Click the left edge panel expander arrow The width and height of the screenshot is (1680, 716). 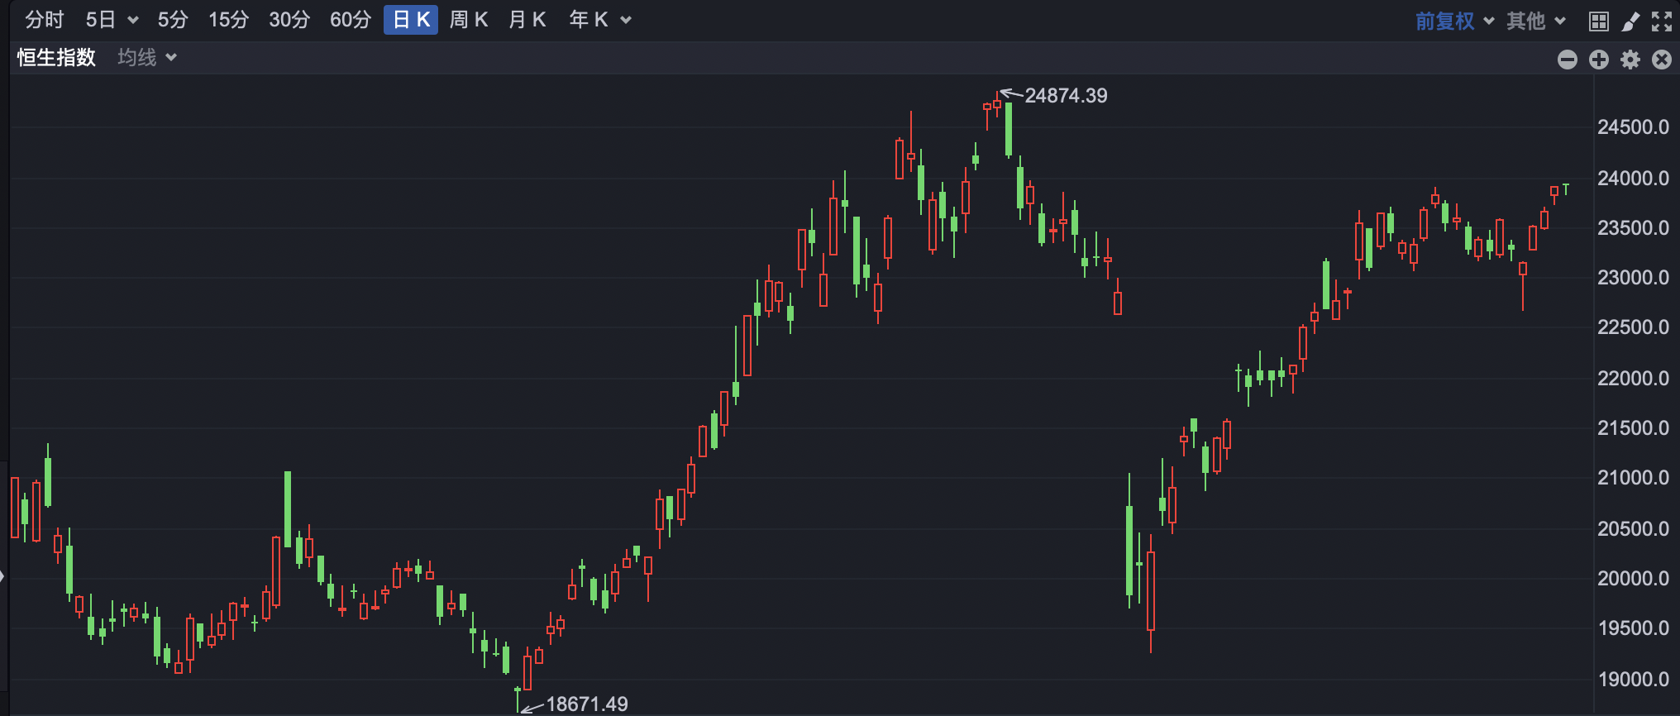click(x=2, y=576)
